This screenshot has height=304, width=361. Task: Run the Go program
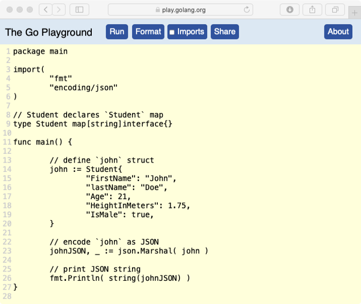coord(117,31)
